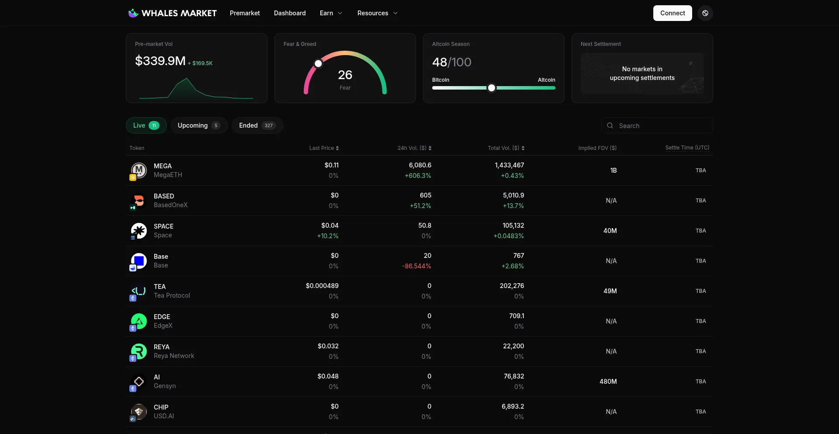Click REYA last price $0.032
The height and width of the screenshot is (434, 839).
(328, 346)
